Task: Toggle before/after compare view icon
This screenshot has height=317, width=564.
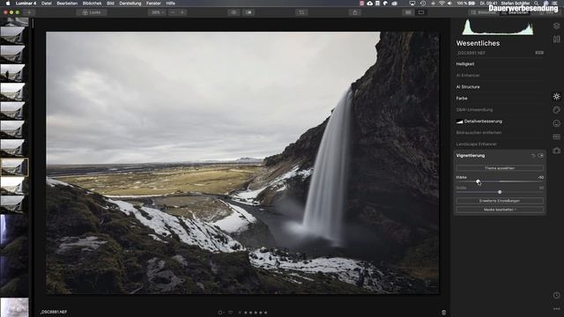Action: (249, 12)
